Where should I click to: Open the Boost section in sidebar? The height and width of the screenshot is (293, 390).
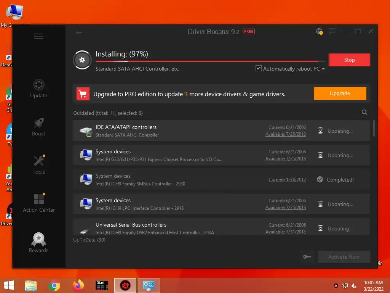38,127
